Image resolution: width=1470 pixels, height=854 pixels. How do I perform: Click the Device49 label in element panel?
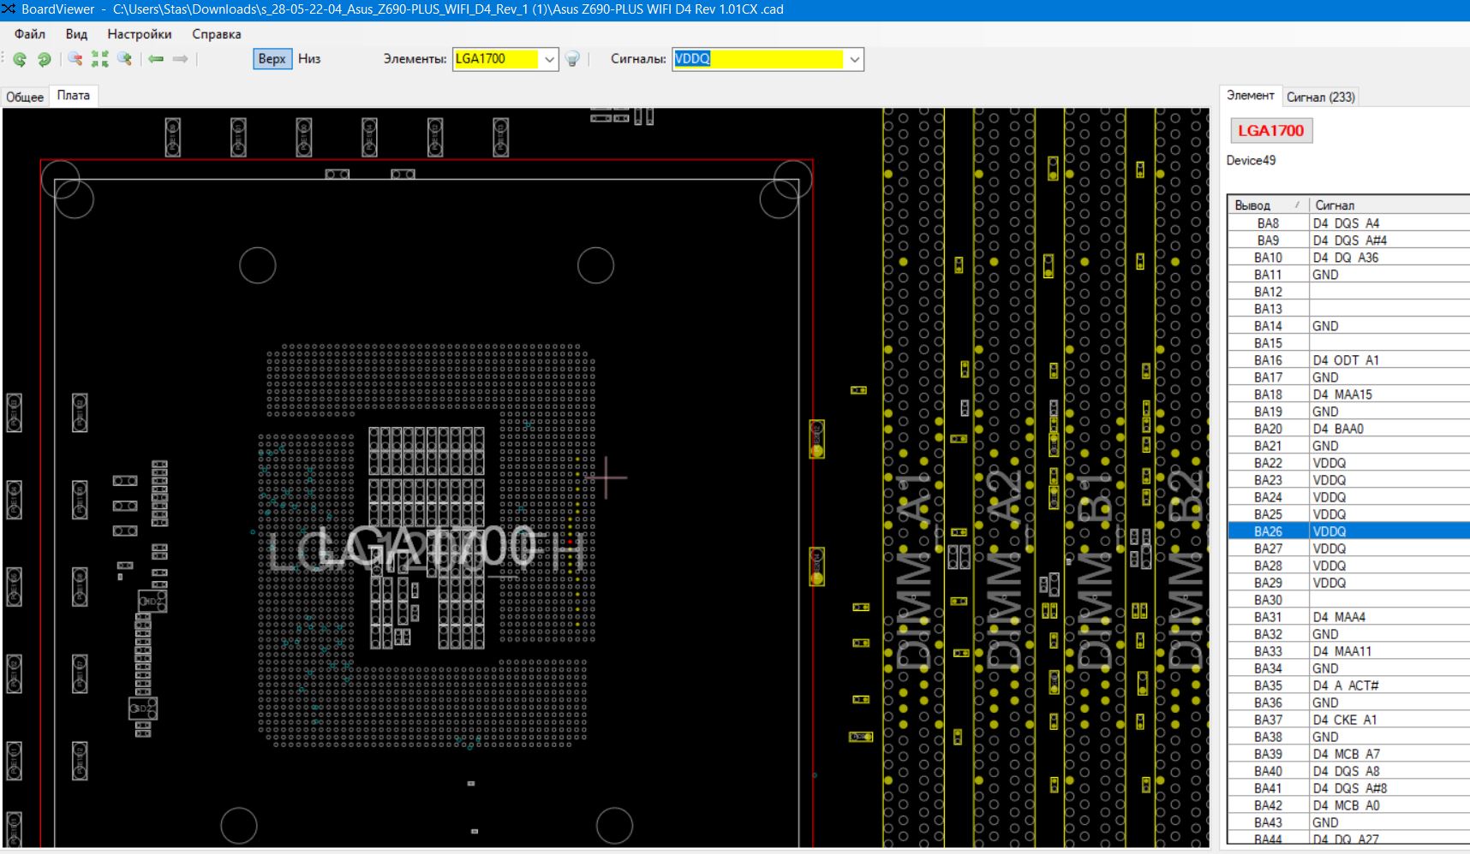point(1251,160)
